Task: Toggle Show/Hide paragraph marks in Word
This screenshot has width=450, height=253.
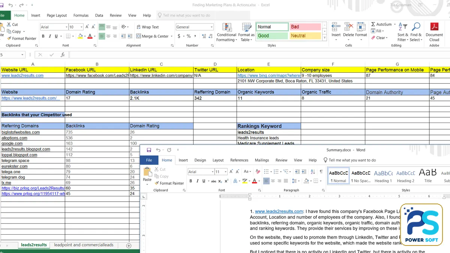Action: (321, 172)
